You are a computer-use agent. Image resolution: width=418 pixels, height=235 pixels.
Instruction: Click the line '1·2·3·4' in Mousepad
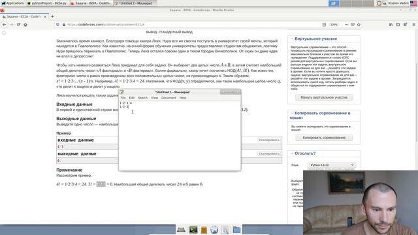coord(125,103)
